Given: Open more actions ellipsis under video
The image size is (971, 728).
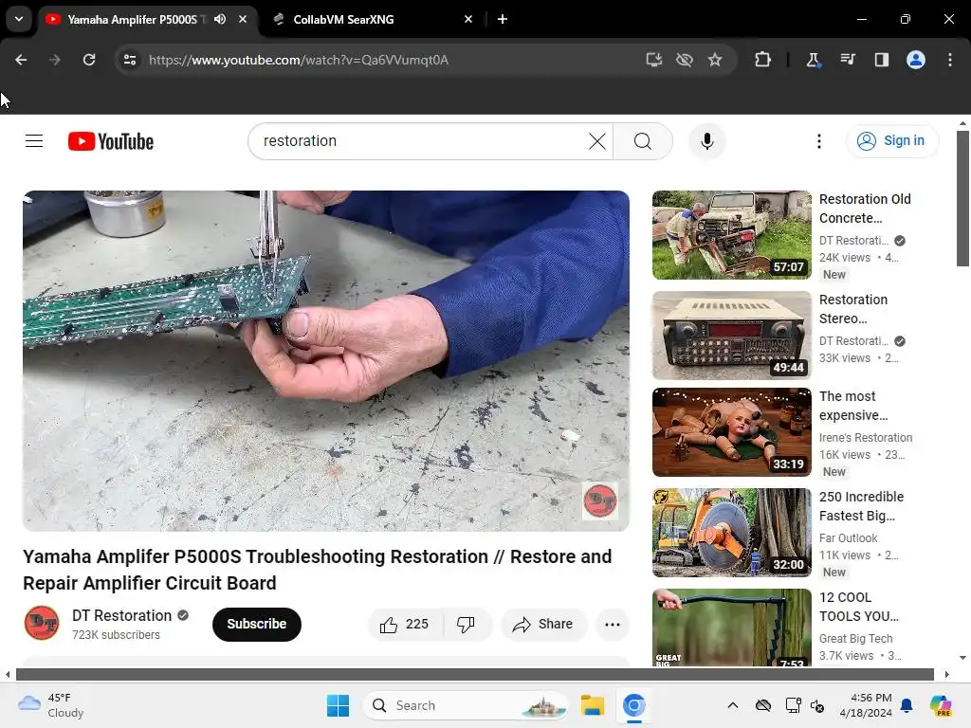Looking at the screenshot, I should coord(612,624).
